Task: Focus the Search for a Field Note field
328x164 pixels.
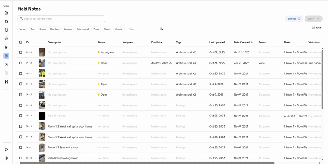Action: pos(61,18)
